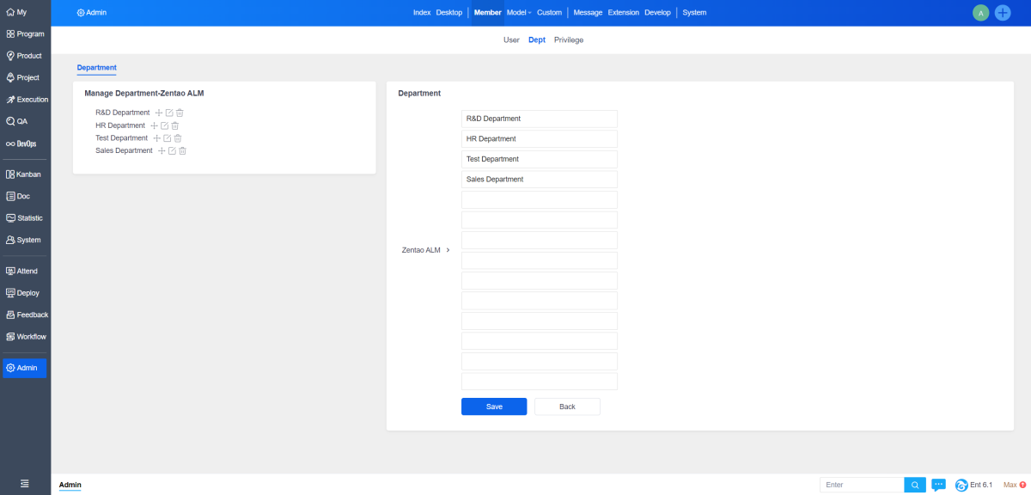The width and height of the screenshot is (1031, 495).
Task: Open the chat message icon in footer
Action: coord(939,485)
